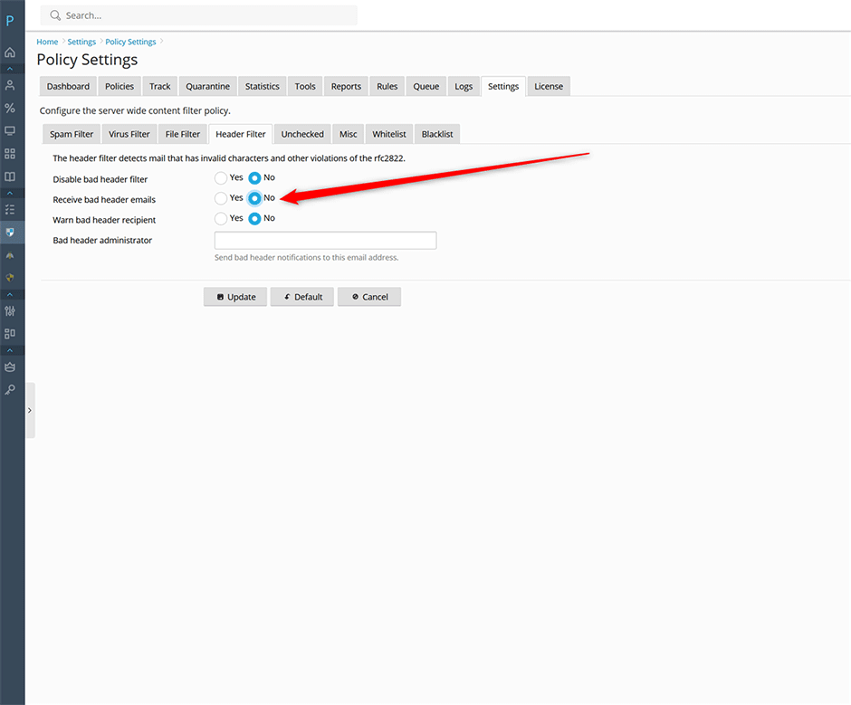The width and height of the screenshot is (851, 705).
Task: Follow the Home breadcrumb link
Action: tap(47, 42)
